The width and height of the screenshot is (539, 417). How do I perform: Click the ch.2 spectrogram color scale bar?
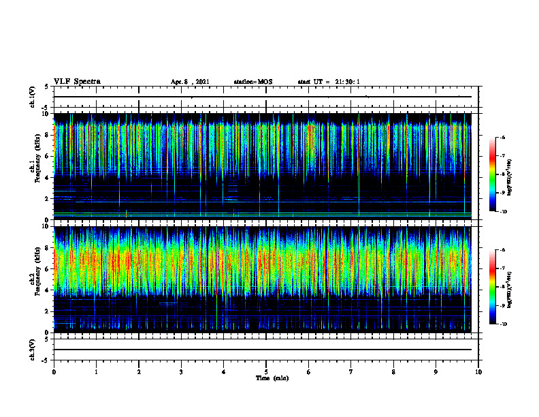(x=493, y=287)
